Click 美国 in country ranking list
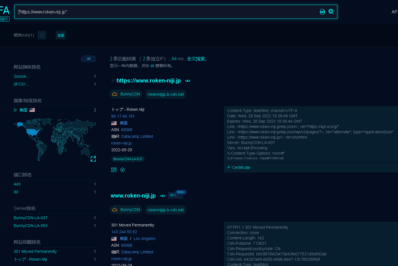This screenshot has width=398, height=266. 23,110
